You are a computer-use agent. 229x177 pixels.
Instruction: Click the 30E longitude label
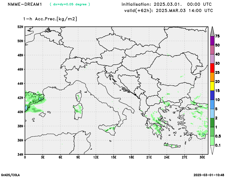pos(202,158)
